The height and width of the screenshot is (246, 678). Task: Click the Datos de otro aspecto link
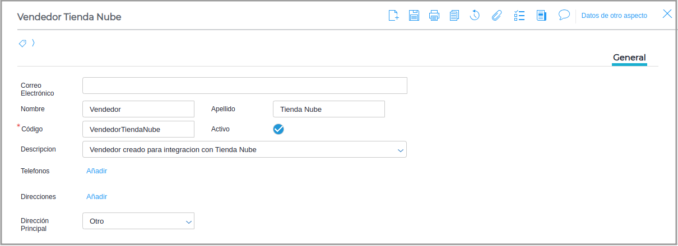pos(614,16)
